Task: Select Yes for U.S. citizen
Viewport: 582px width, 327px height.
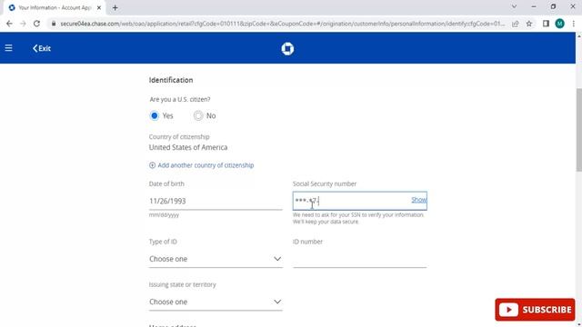Action: (x=155, y=115)
